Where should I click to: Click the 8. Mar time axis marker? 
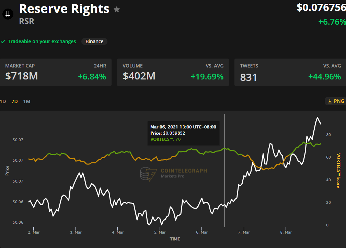[x=286, y=232]
